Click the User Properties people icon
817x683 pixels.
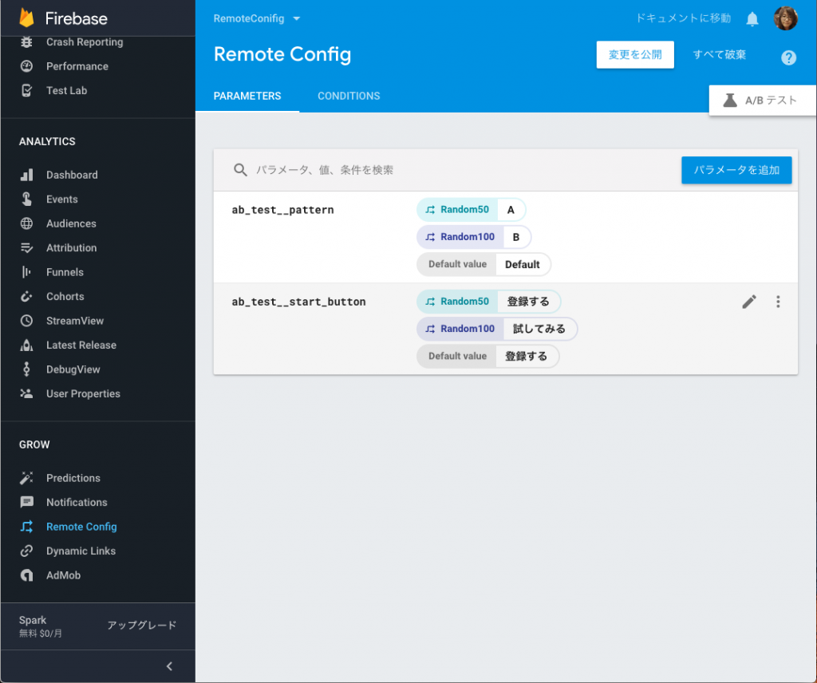26,394
